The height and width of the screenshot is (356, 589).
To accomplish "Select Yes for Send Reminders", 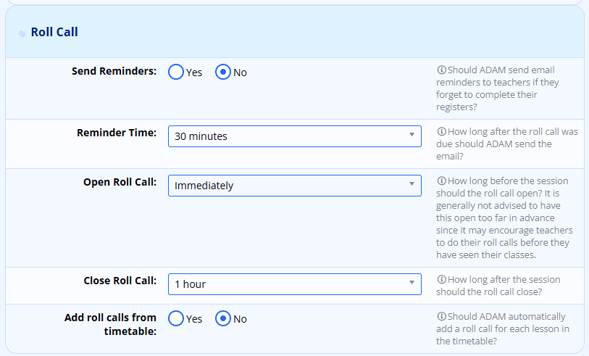I will tap(176, 72).
